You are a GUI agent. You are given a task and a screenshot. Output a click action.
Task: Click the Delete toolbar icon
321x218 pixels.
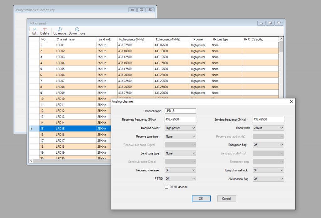point(45,29)
